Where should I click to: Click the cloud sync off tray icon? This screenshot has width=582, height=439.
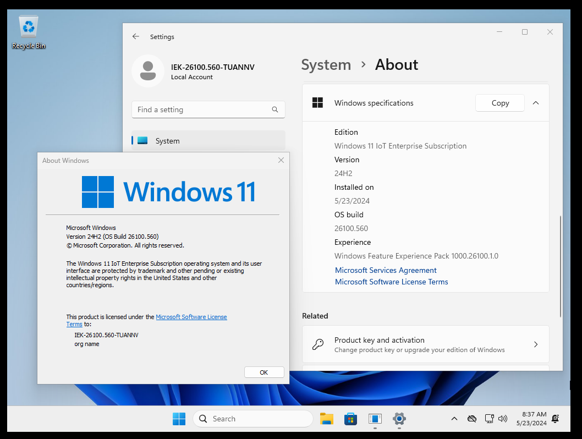tap(472, 419)
